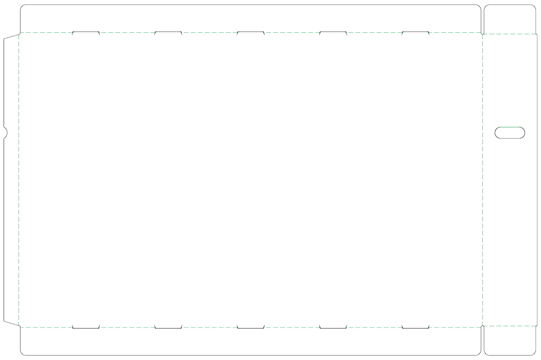Select the small top flap above the slotted panel
The image size is (541, 360).
pos(510,19)
